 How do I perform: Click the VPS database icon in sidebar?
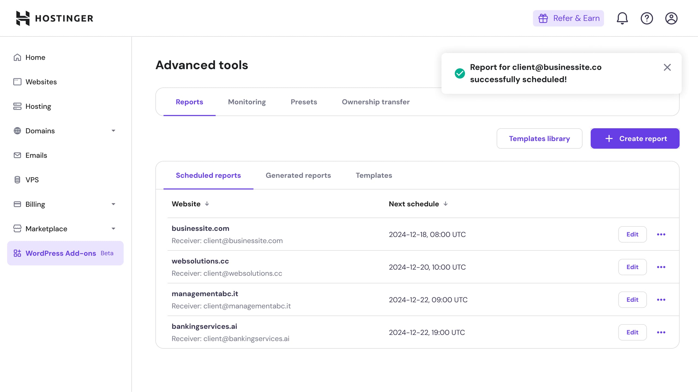(17, 180)
